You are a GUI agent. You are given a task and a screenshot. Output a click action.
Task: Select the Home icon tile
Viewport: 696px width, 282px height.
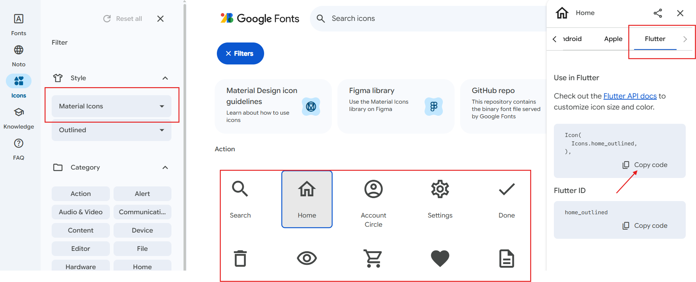tap(307, 199)
